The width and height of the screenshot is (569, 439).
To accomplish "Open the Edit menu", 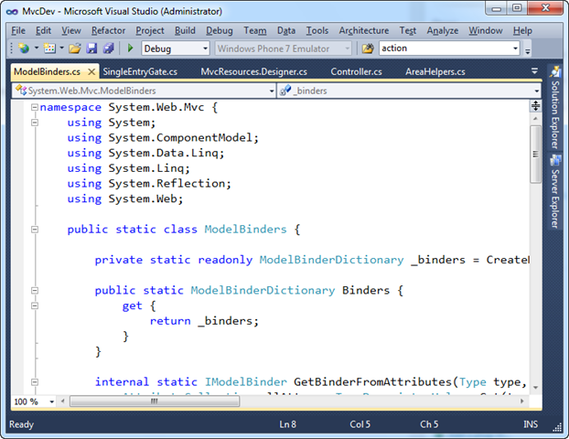I will pos(43,31).
